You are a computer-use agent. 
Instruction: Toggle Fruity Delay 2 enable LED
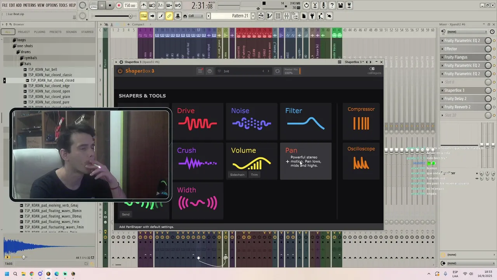pos(494,99)
